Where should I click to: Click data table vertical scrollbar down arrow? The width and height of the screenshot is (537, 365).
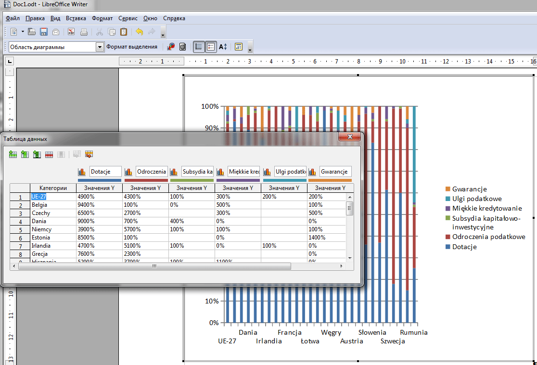[350, 258]
